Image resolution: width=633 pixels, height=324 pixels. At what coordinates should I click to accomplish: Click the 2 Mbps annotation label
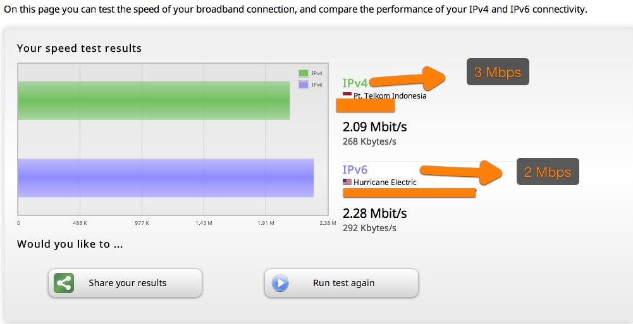(x=548, y=172)
